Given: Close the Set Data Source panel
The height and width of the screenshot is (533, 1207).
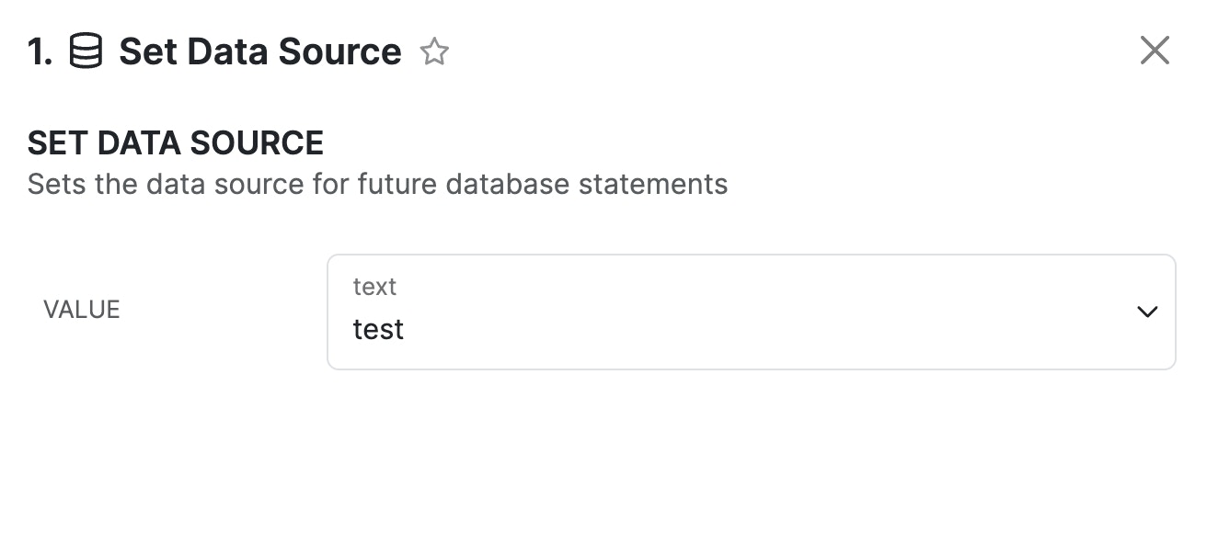Looking at the screenshot, I should point(1155,51).
